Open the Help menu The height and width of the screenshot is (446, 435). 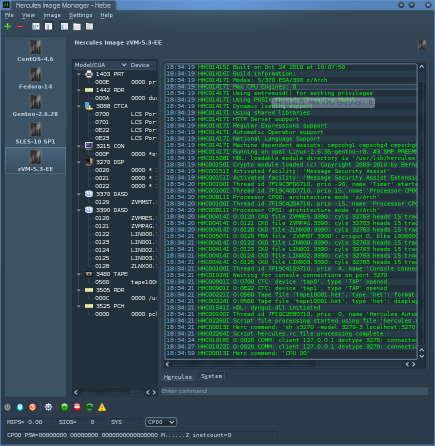(x=106, y=15)
